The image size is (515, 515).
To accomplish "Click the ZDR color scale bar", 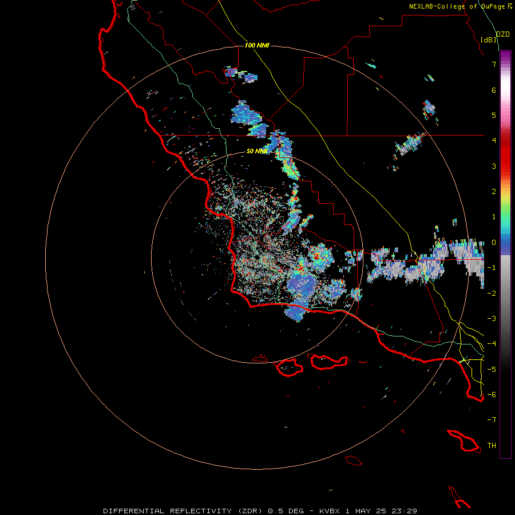I will pyautogui.click(x=505, y=255).
